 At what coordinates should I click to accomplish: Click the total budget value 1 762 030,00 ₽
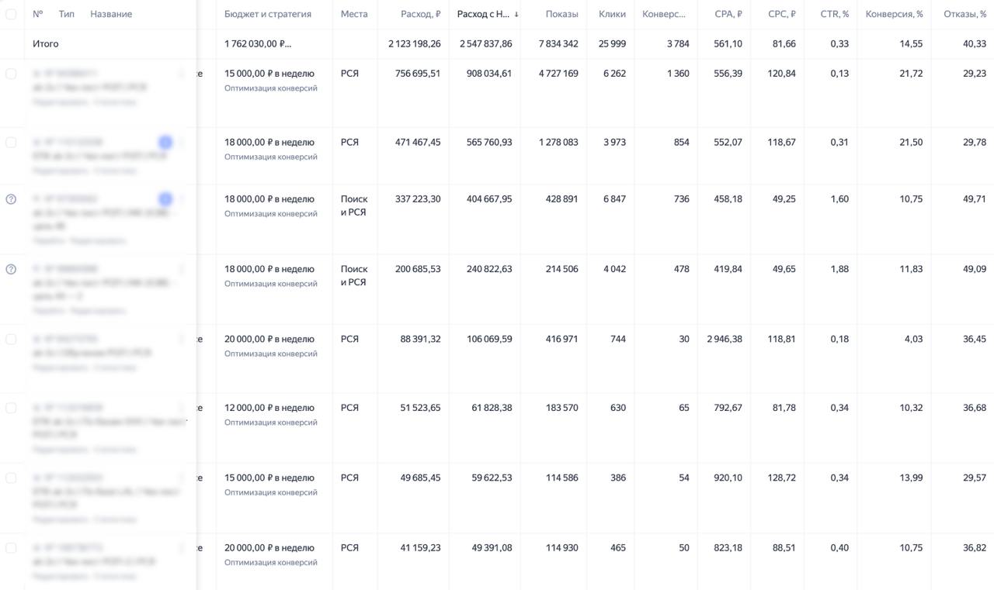259,43
